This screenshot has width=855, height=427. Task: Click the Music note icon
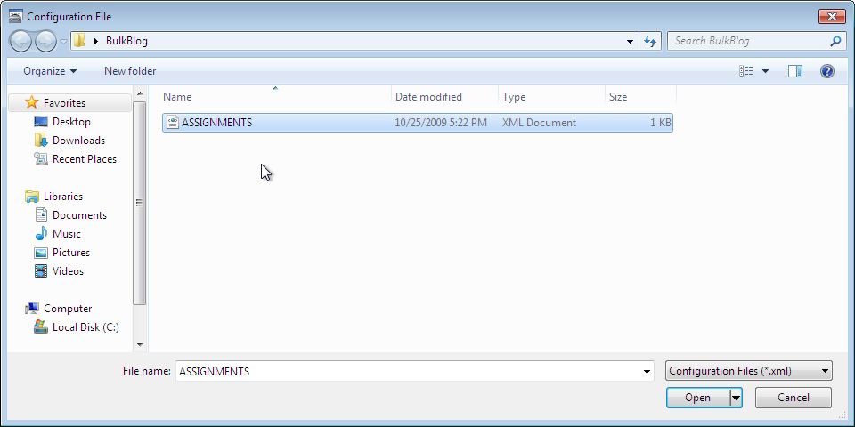click(x=41, y=234)
